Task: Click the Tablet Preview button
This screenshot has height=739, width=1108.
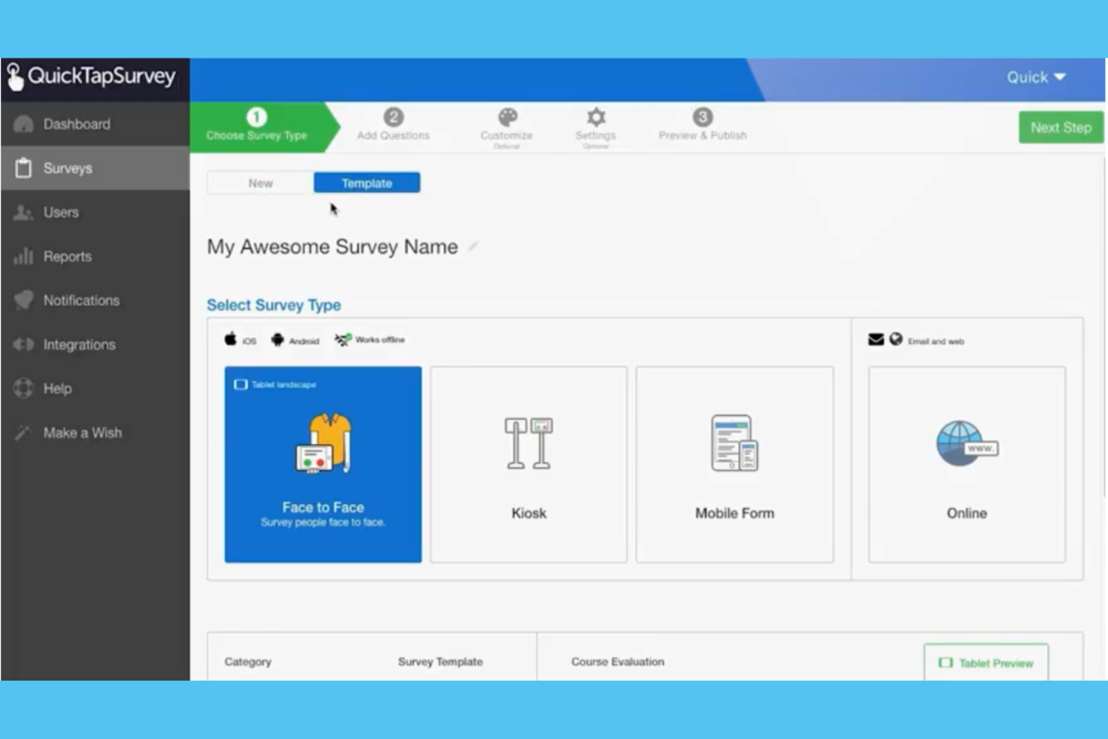Action: 986,663
